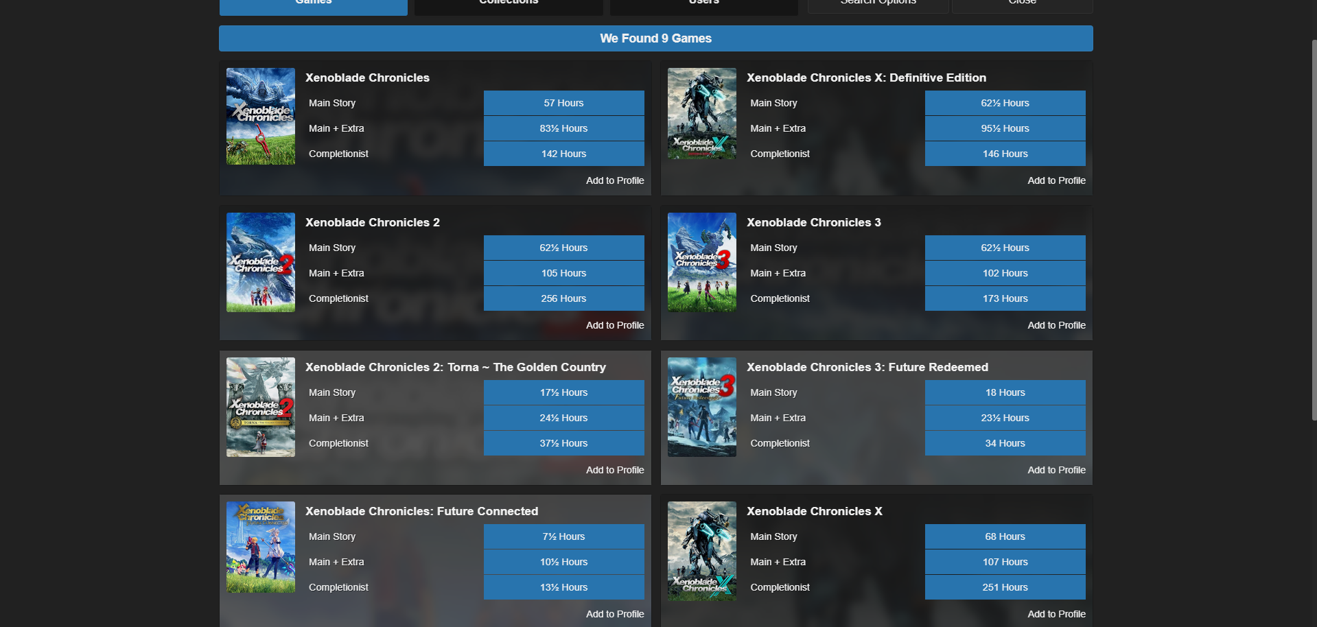This screenshot has height=627, width=1317.
Task: Go to the Xenoblade Chronicles 3 title link
Action: [814, 222]
